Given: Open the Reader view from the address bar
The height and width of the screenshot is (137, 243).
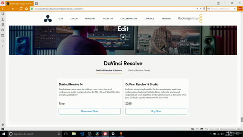Looking at the screenshot, I should (200, 9).
